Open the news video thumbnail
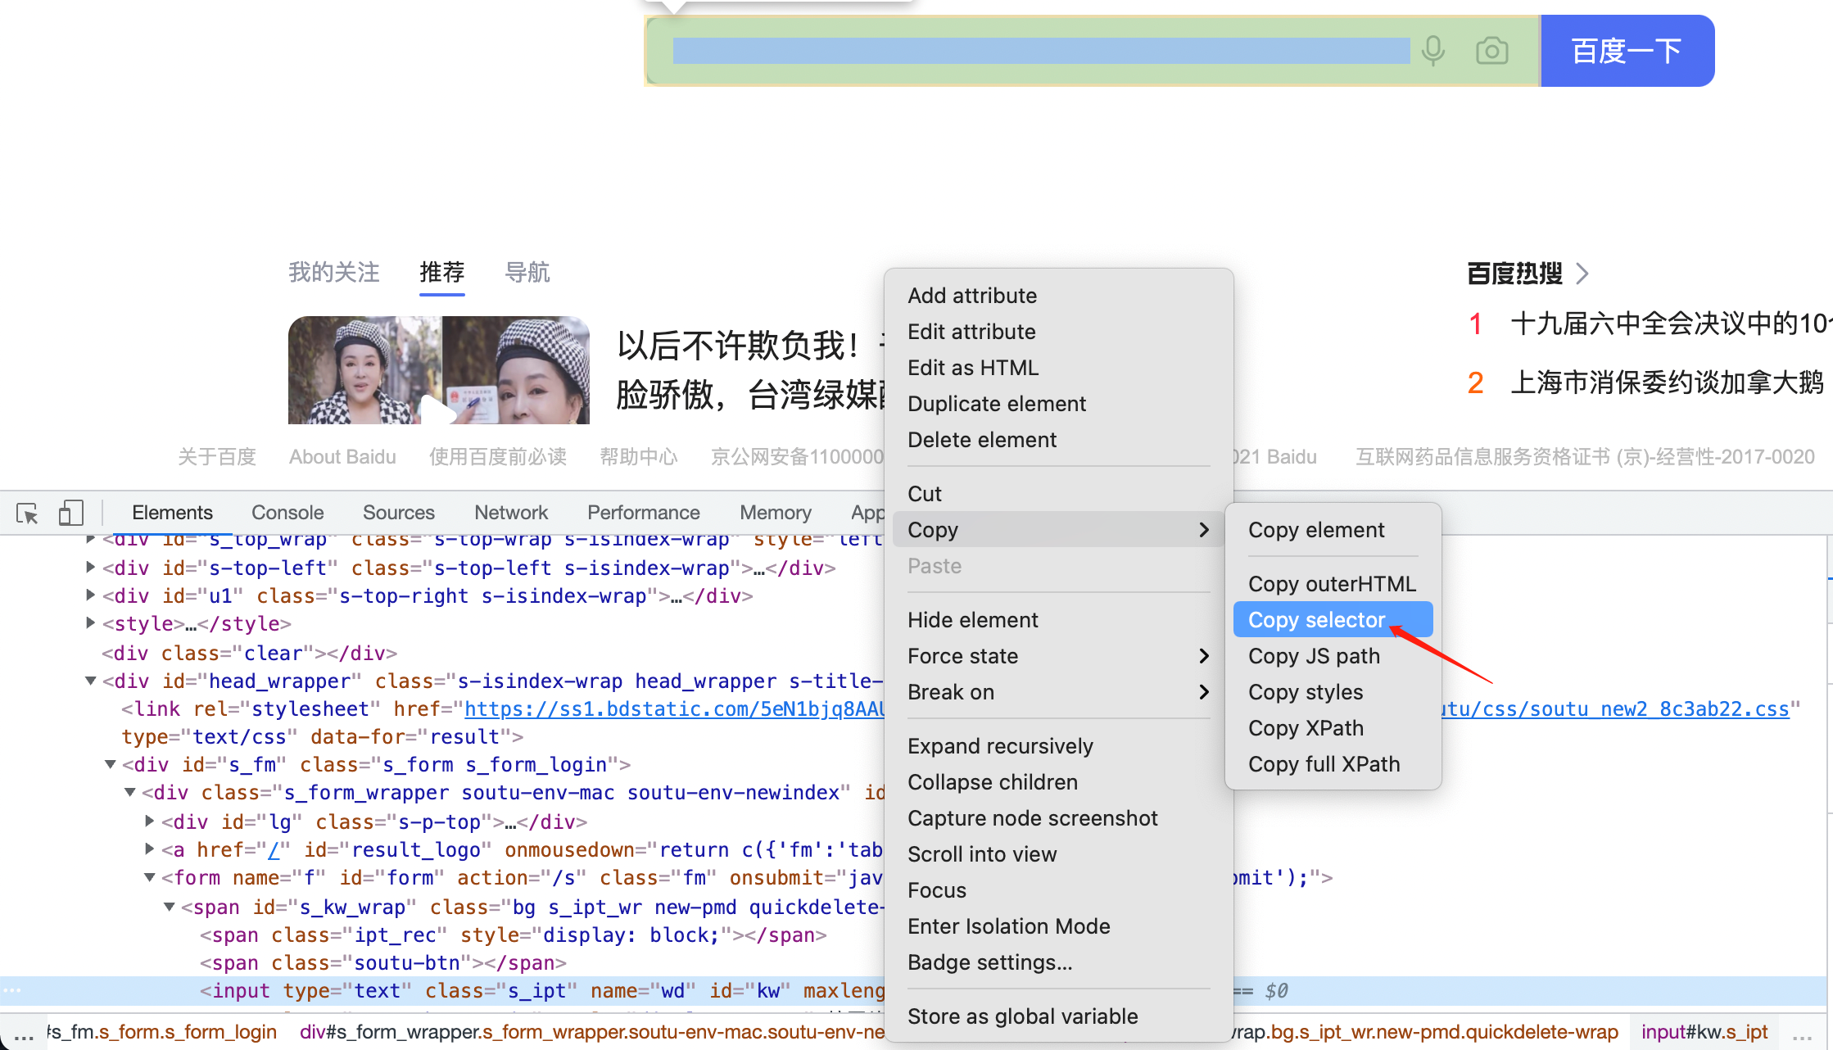This screenshot has height=1050, width=1833. tap(439, 370)
